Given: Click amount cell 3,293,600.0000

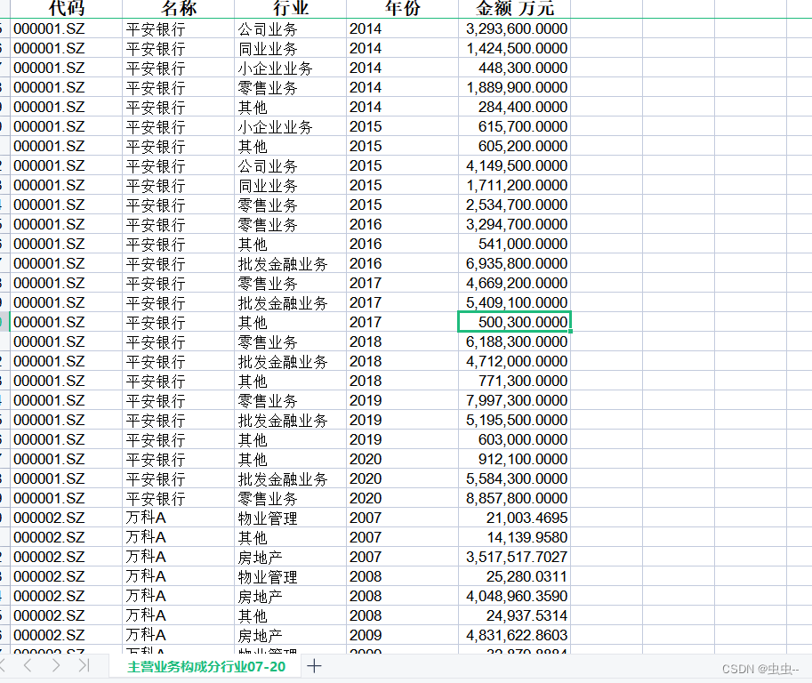Looking at the screenshot, I should (x=515, y=28).
